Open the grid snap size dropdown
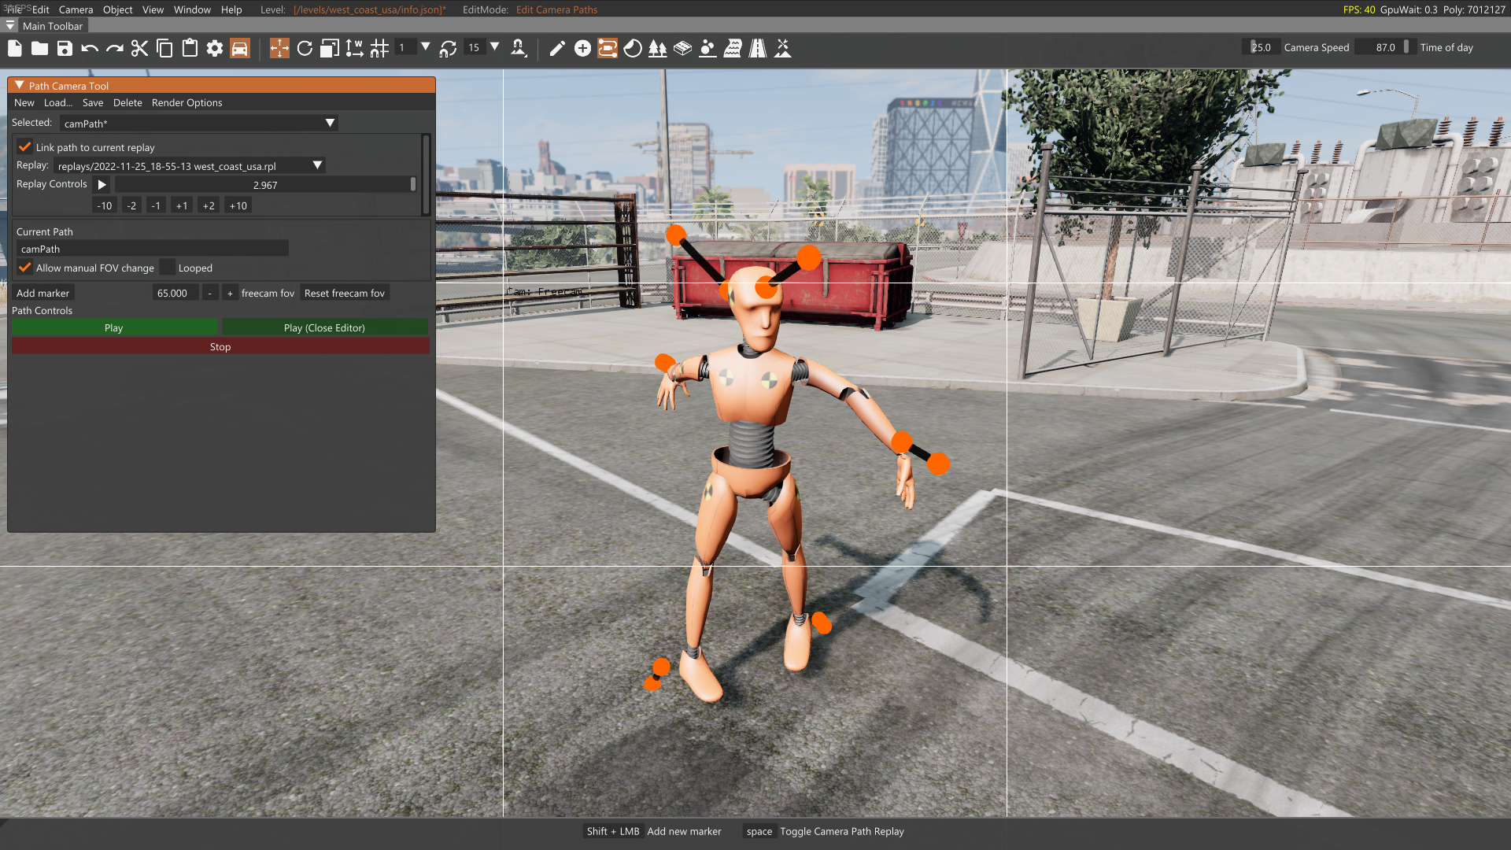Screen dimensions: 1511x850 click(426, 47)
